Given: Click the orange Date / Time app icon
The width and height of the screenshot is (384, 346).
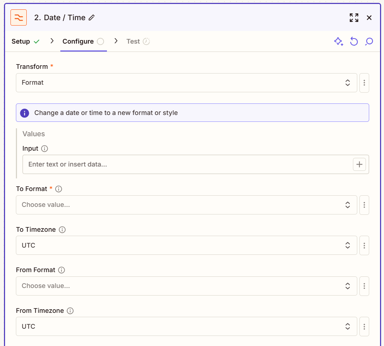Looking at the screenshot, I should [19, 18].
